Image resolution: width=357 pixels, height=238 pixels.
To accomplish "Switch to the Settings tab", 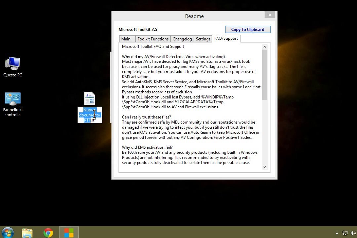I will (x=203, y=39).
